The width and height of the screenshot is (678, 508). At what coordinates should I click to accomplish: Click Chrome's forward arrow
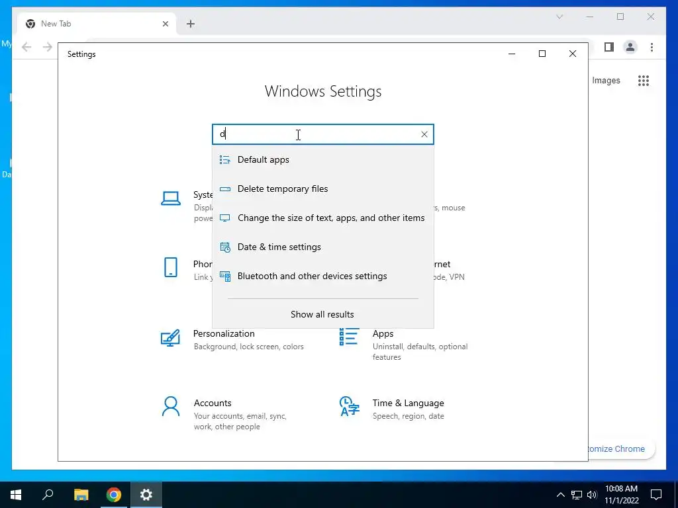tap(48, 47)
